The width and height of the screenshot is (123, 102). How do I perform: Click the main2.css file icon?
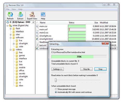click(37, 33)
